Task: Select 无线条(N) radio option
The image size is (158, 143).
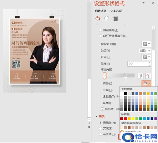Action: pos(107,123)
